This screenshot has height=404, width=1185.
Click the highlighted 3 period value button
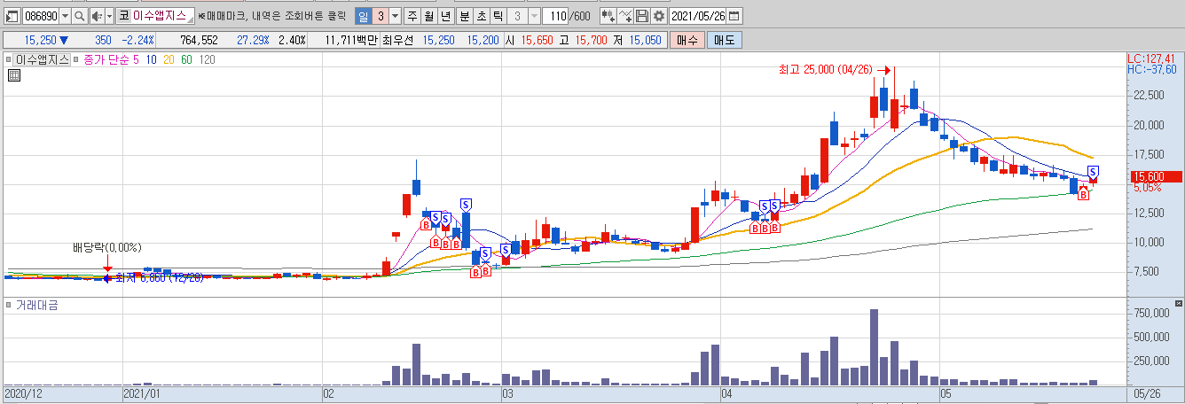point(381,16)
